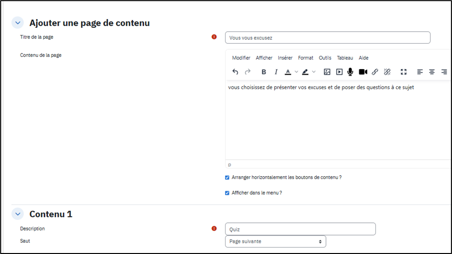Start audio recording with the microphone icon

coord(350,72)
